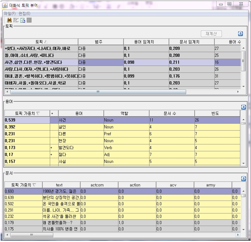This screenshot has height=242, width=251.
Task: Select topic row '아버지,서울,+돌아오다,시골,학교'
Action: (x=123, y=83)
